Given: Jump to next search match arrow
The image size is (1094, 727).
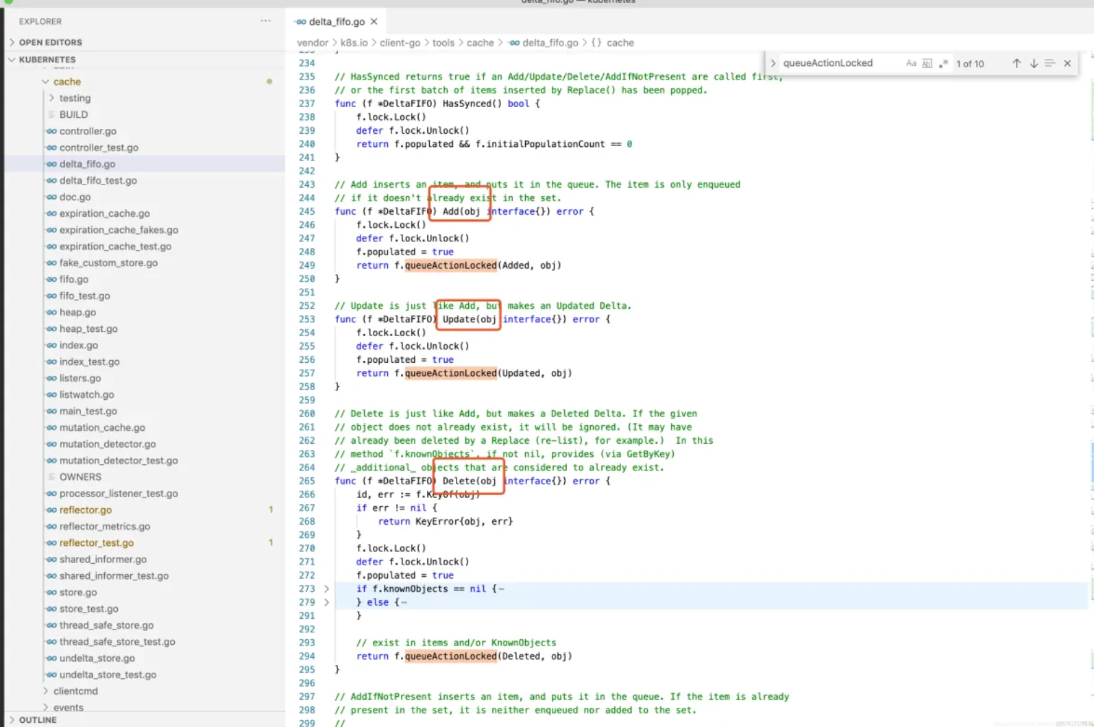Looking at the screenshot, I should click(1034, 63).
